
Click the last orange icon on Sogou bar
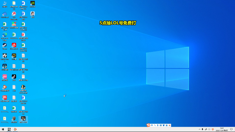click(169, 125)
